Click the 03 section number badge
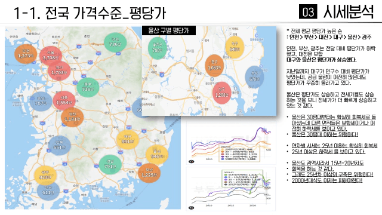The image size is (382, 215). pyautogui.click(x=308, y=11)
